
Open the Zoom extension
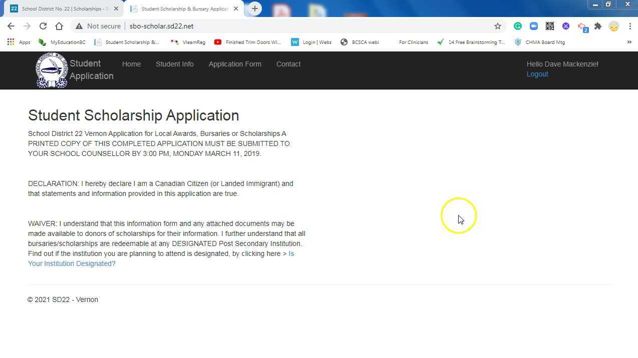[533, 26]
